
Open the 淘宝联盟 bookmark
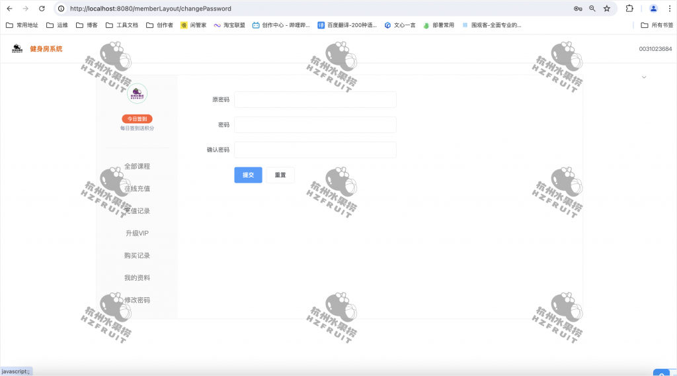(x=229, y=25)
